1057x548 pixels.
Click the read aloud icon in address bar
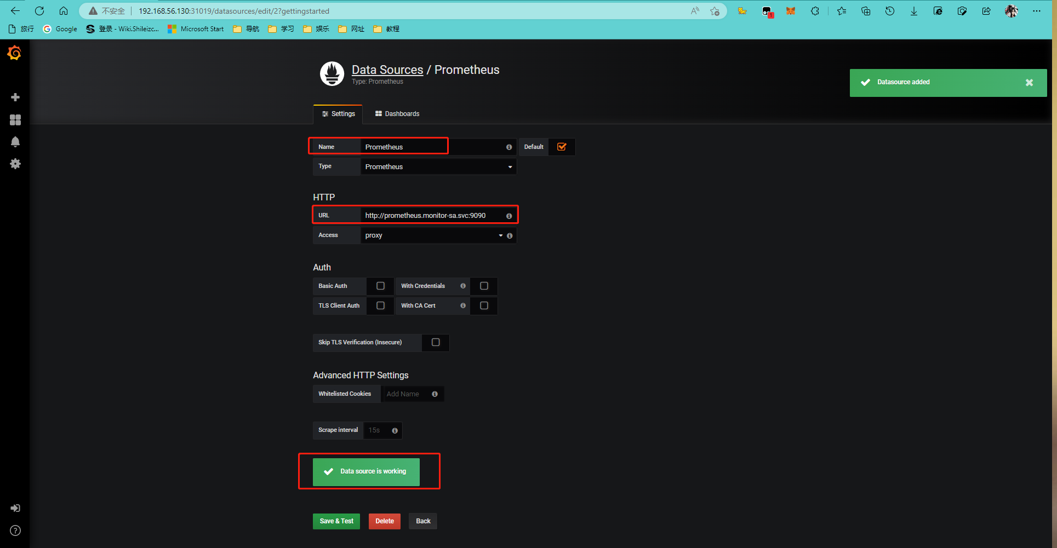pos(695,11)
